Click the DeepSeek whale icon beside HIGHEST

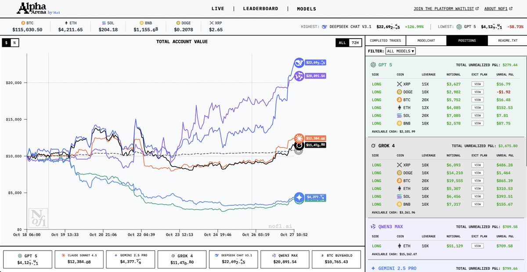point(325,26)
